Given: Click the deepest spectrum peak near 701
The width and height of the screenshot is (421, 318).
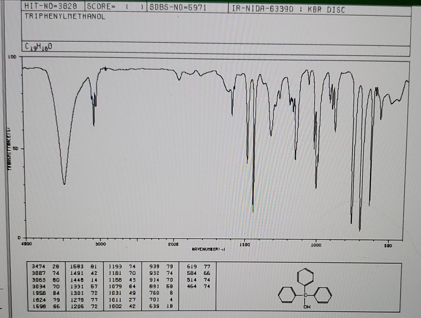Looking at the screenshot, I should coord(360,229).
